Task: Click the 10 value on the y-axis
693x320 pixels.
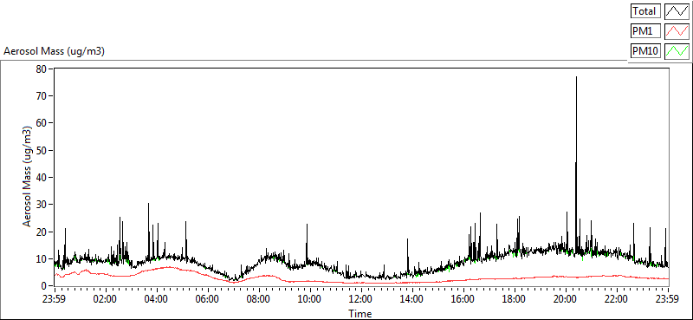Action: click(x=42, y=259)
